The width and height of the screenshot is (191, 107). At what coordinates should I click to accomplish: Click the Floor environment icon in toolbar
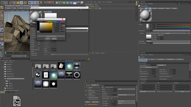[x=75, y=3]
